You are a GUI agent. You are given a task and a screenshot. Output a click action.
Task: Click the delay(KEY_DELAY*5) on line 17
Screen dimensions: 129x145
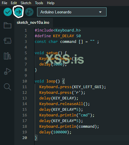61,121
